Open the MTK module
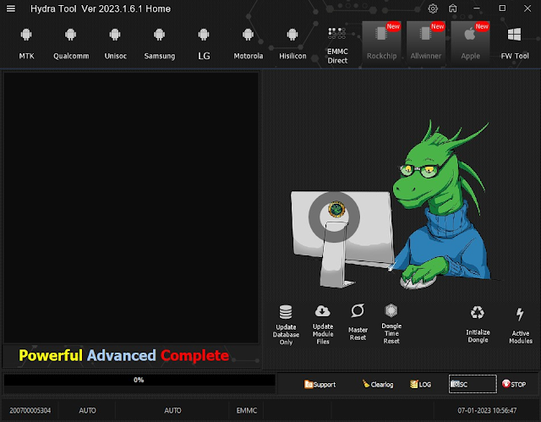This screenshot has height=422, width=541. pos(26,43)
